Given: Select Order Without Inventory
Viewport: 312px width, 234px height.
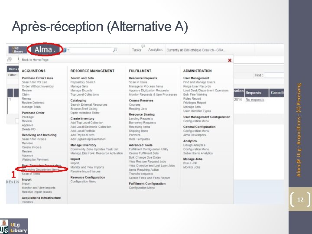Looking at the screenshot, I should point(38,86).
